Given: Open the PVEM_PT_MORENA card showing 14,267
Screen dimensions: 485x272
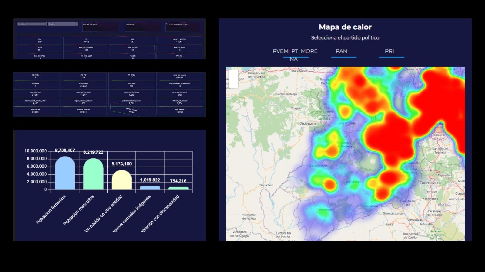Looking at the screenshot, I should (x=179, y=40).
